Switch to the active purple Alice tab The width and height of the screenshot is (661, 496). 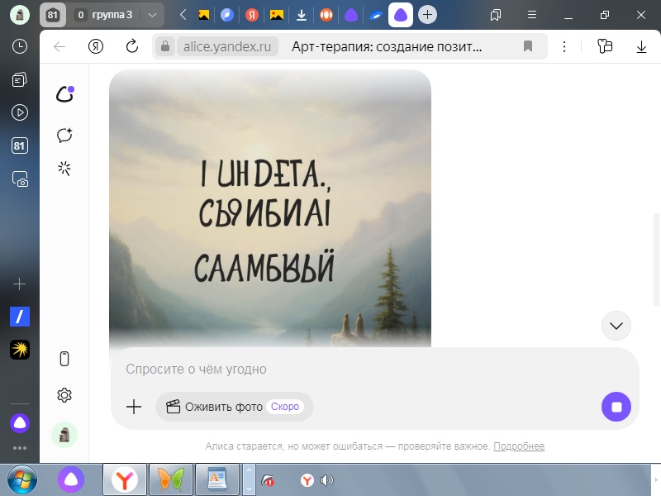(x=401, y=15)
